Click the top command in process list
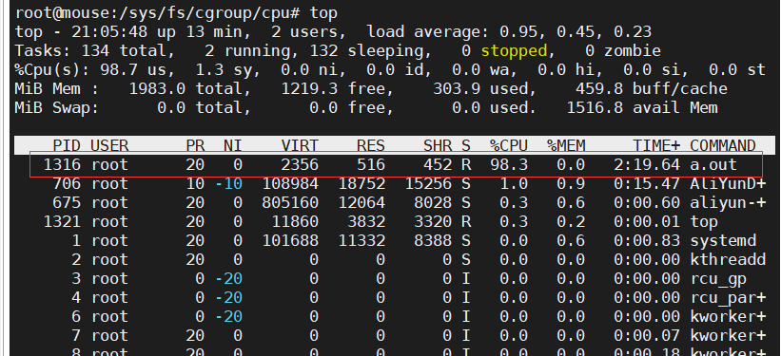Image resolution: width=781 pixels, height=356 pixels. (x=704, y=222)
